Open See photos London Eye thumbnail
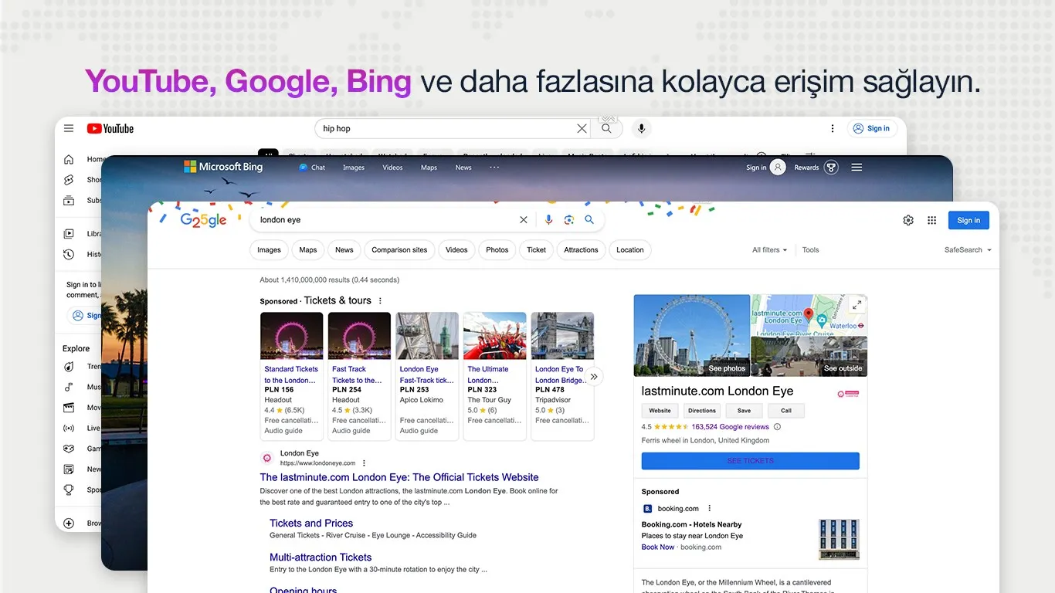This screenshot has height=593, width=1055. point(692,335)
